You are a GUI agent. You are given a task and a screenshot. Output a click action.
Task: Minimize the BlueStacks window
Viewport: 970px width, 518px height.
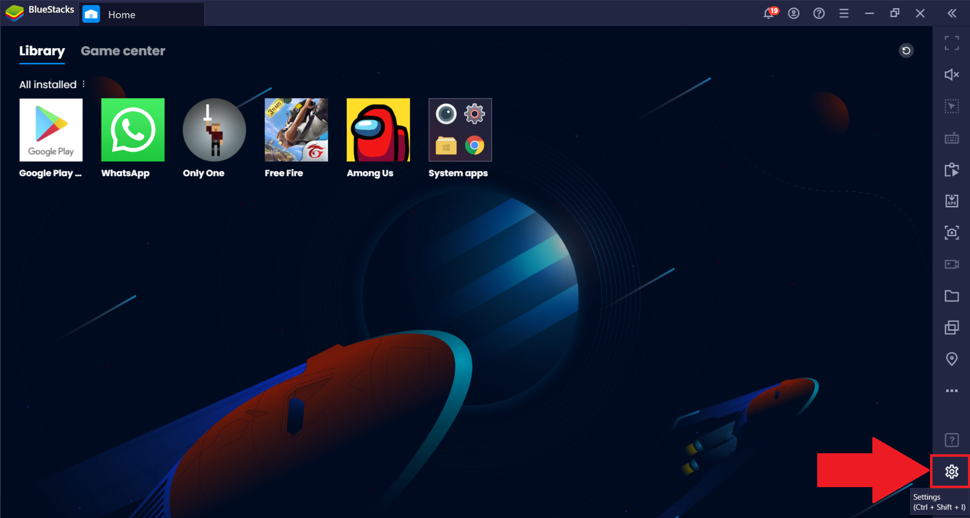(x=869, y=13)
